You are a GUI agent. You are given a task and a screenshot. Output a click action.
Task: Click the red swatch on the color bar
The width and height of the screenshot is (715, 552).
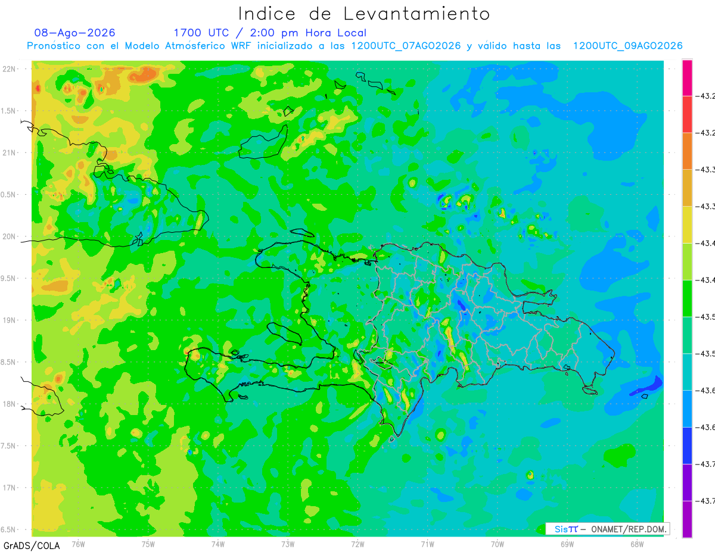[x=687, y=114]
